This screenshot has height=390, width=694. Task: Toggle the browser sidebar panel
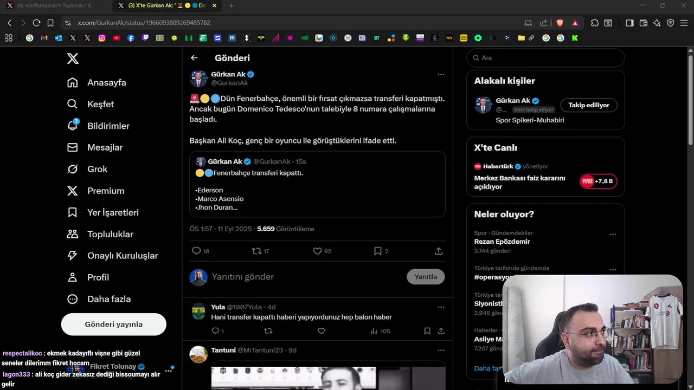click(629, 23)
